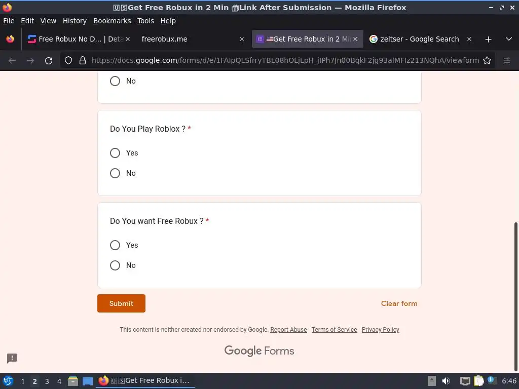This screenshot has height=389, width=519.
Task: Open the View menu
Action: [x=48, y=21]
